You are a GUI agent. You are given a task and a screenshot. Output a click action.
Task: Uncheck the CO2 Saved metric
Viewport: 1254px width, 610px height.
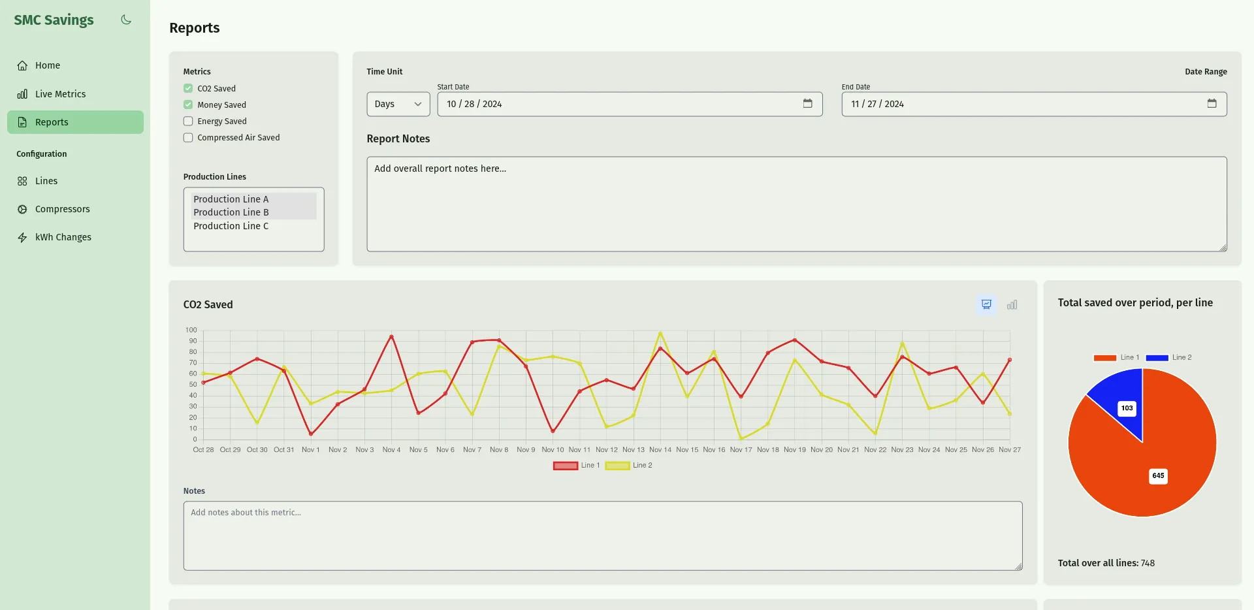tap(188, 88)
